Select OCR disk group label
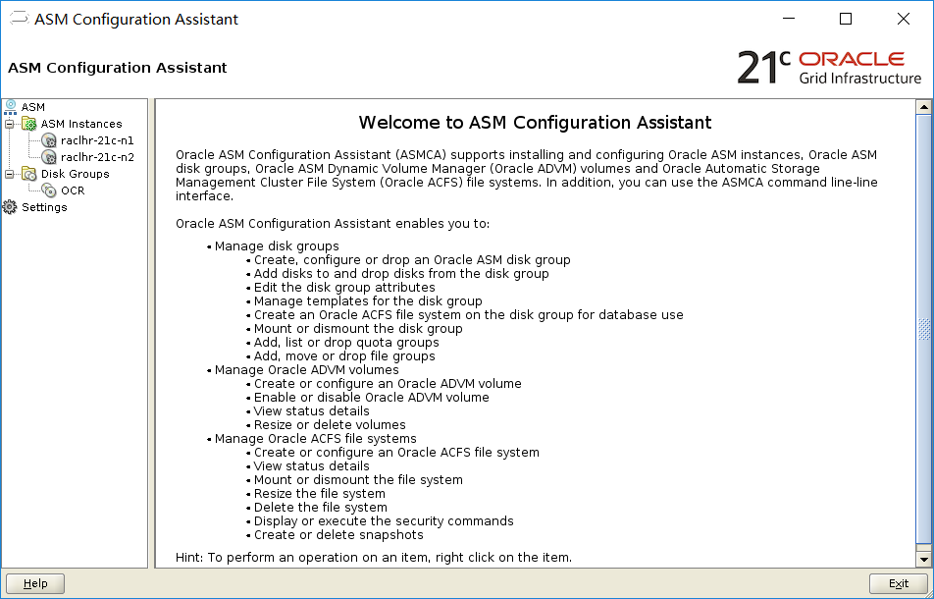The height and width of the screenshot is (599, 934). point(73,191)
